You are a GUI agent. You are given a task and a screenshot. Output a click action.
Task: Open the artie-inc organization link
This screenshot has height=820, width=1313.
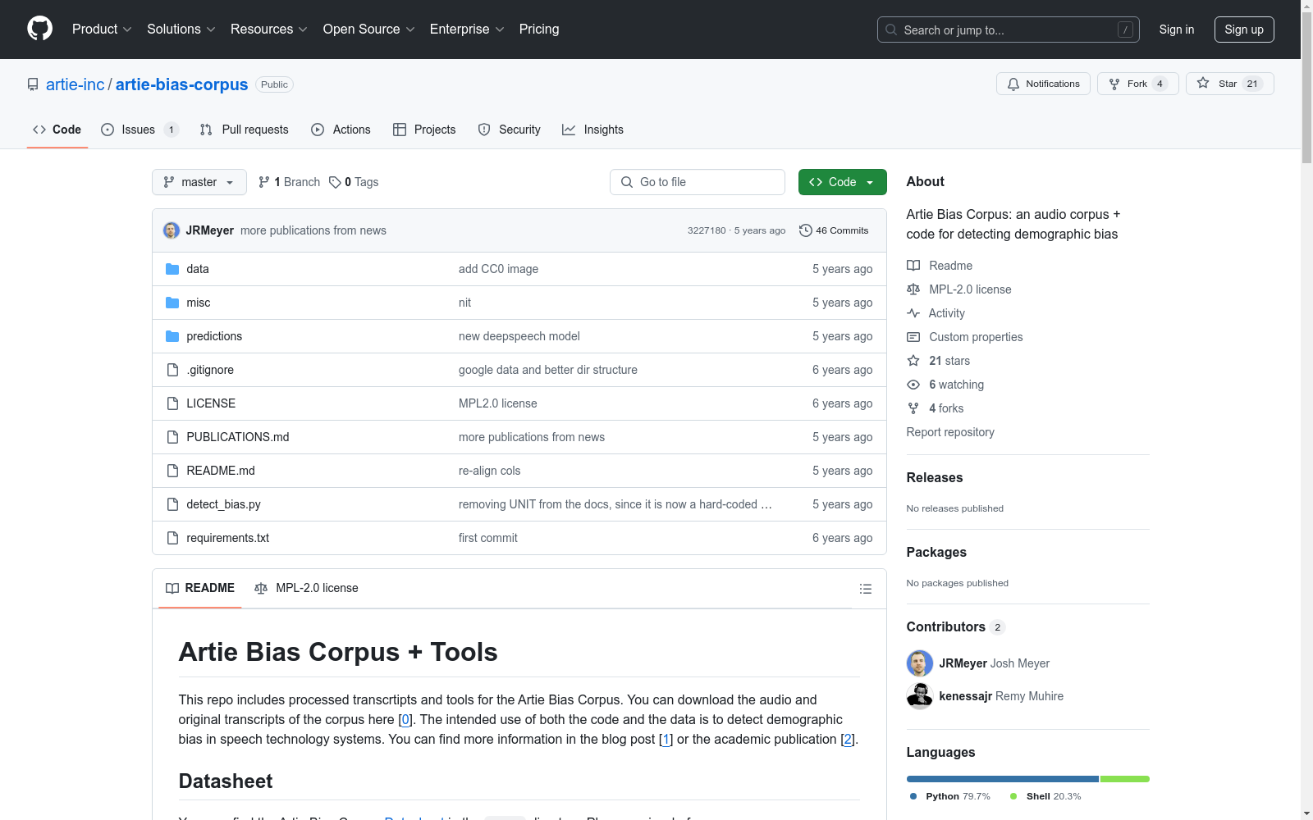click(75, 84)
